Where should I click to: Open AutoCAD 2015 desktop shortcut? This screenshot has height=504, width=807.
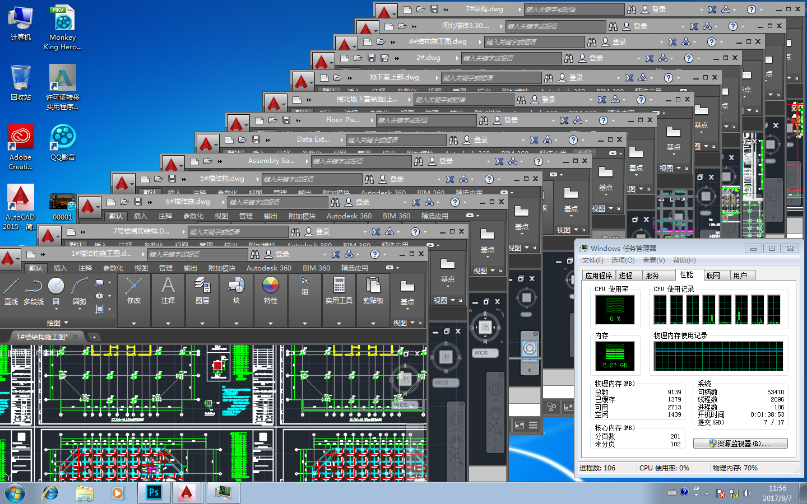click(x=21, y=207)
